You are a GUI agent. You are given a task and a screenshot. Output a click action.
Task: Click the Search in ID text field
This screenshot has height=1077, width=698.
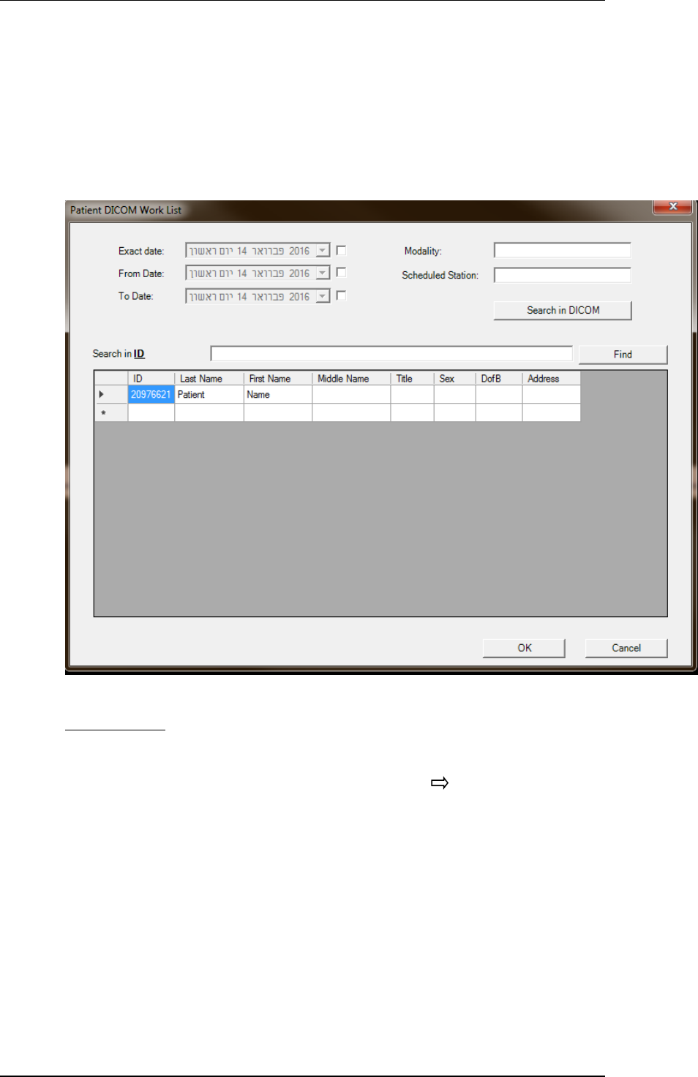click(391, 354)
